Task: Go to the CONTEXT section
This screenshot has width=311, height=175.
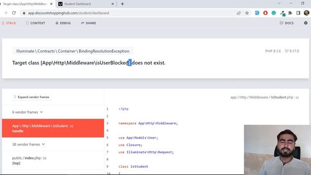Action: (35, 23)
